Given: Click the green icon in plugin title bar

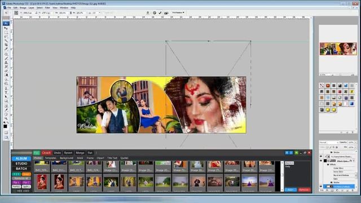Looking at the screenshot, I should [297, 153].
